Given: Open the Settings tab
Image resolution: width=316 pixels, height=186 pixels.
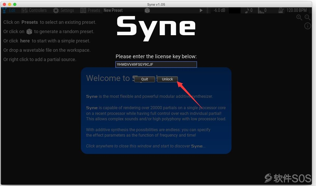Looking at the screenshot, I should click(67, 10).
